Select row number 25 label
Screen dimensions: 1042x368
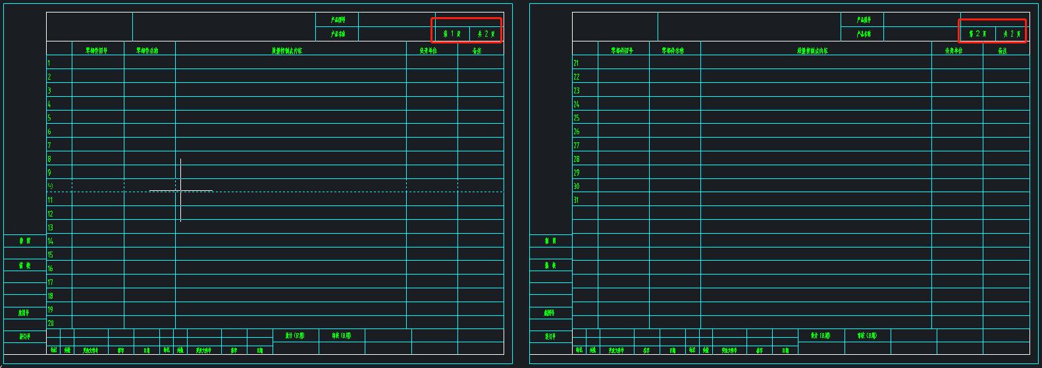click(x=576, y=118)
